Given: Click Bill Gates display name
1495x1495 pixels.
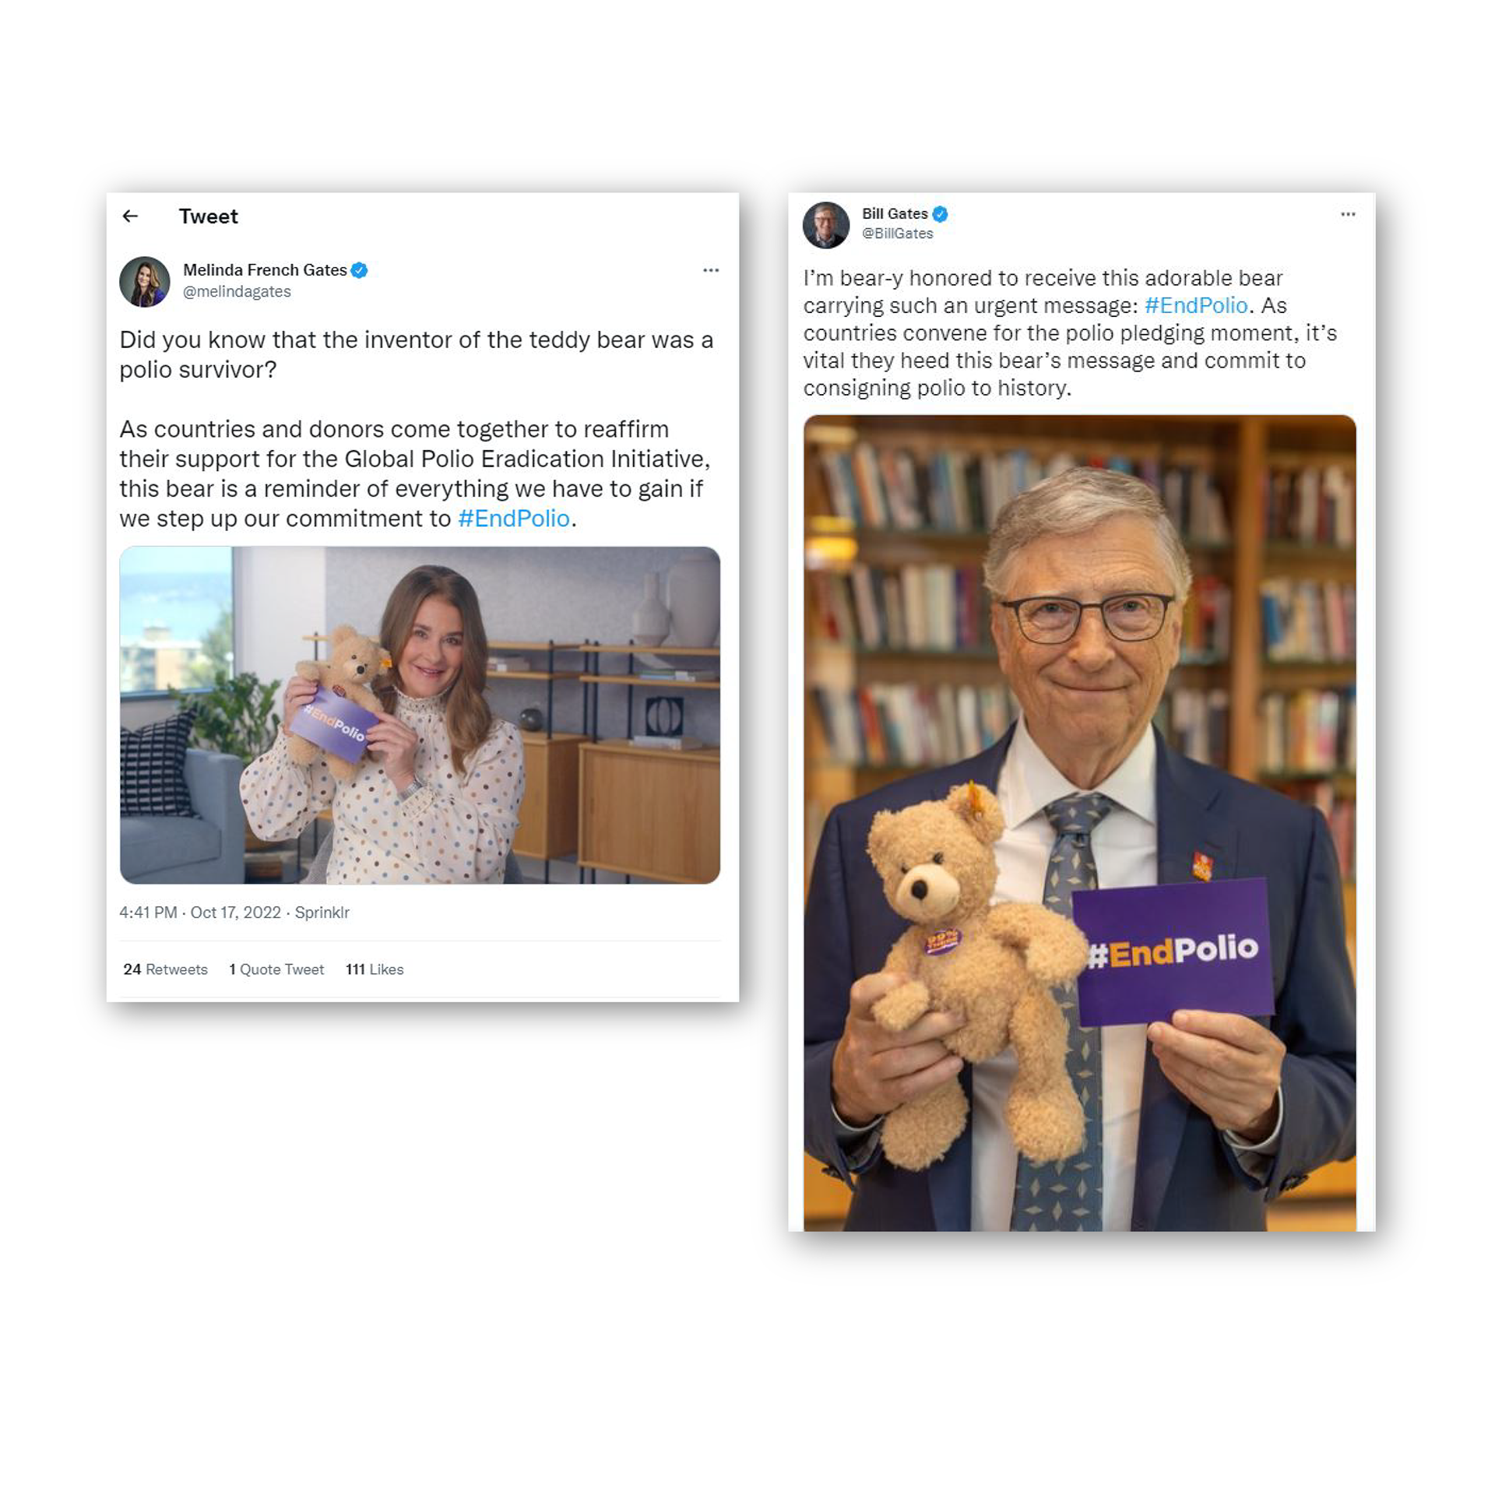Looking at the screenshot, I should click(x=895, y=214).
